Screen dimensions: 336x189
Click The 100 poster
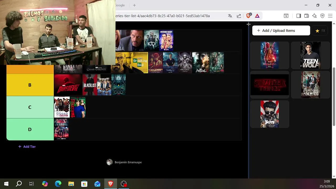point(151,40)
